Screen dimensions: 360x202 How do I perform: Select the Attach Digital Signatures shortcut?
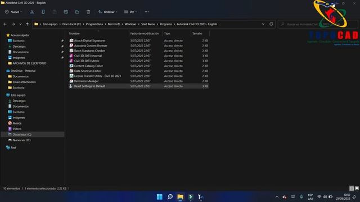point(139,40)
